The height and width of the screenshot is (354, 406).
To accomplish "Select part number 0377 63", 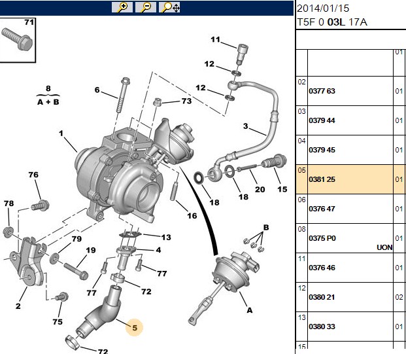I will 322,91.
